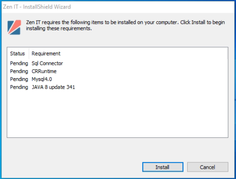236x179 pixels.
Task: Click empty area of the requirements list
Action: tap(117, 114)
